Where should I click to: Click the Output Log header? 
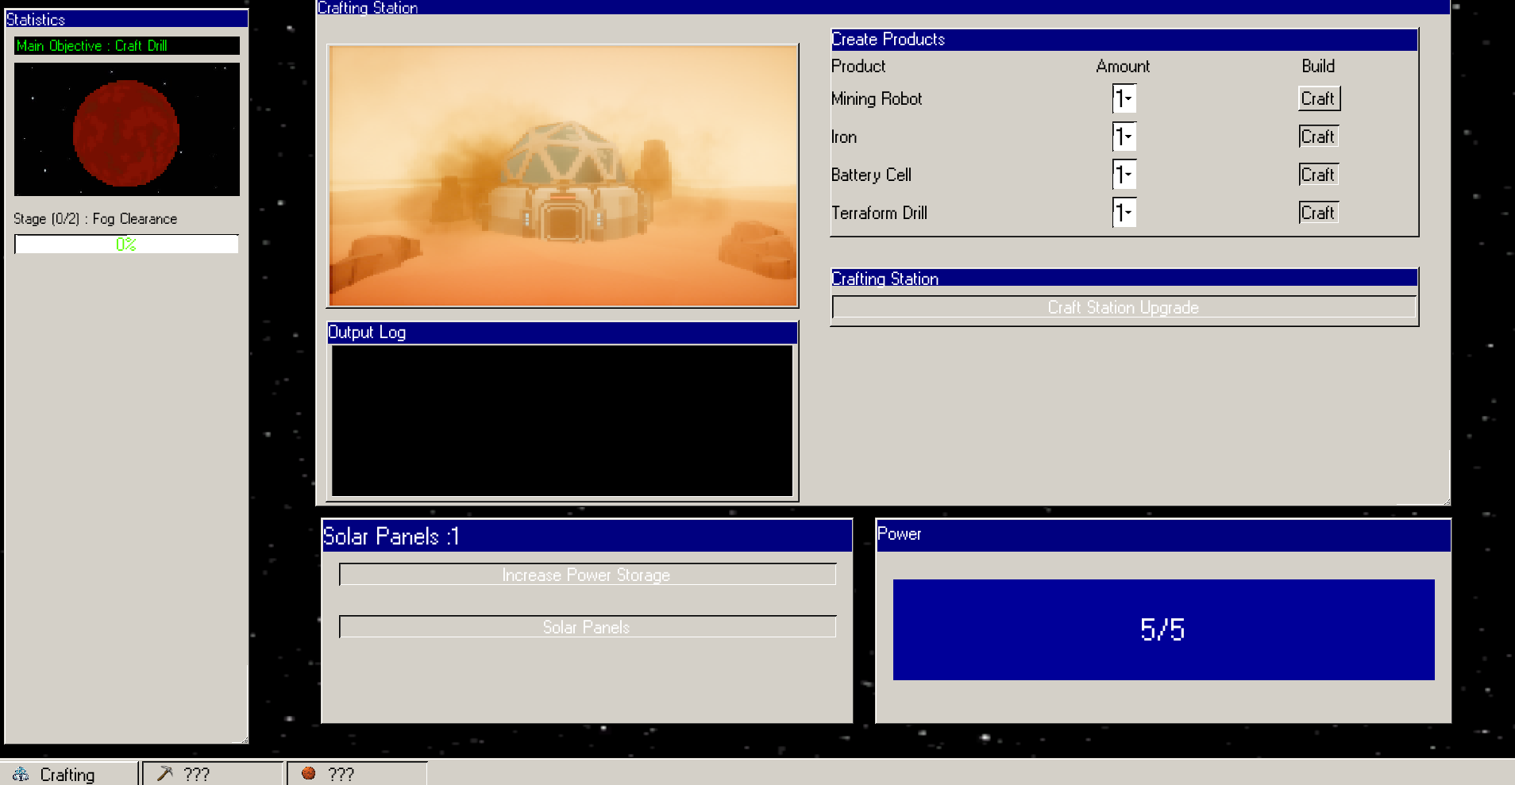click(x=562, y=333)
